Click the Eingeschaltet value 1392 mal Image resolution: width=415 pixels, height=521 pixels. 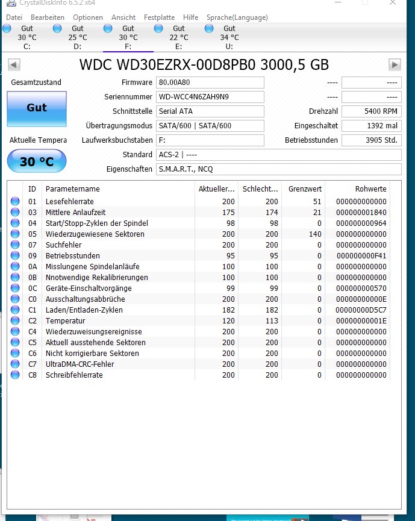pyautogui.click(x=372, y=126)
